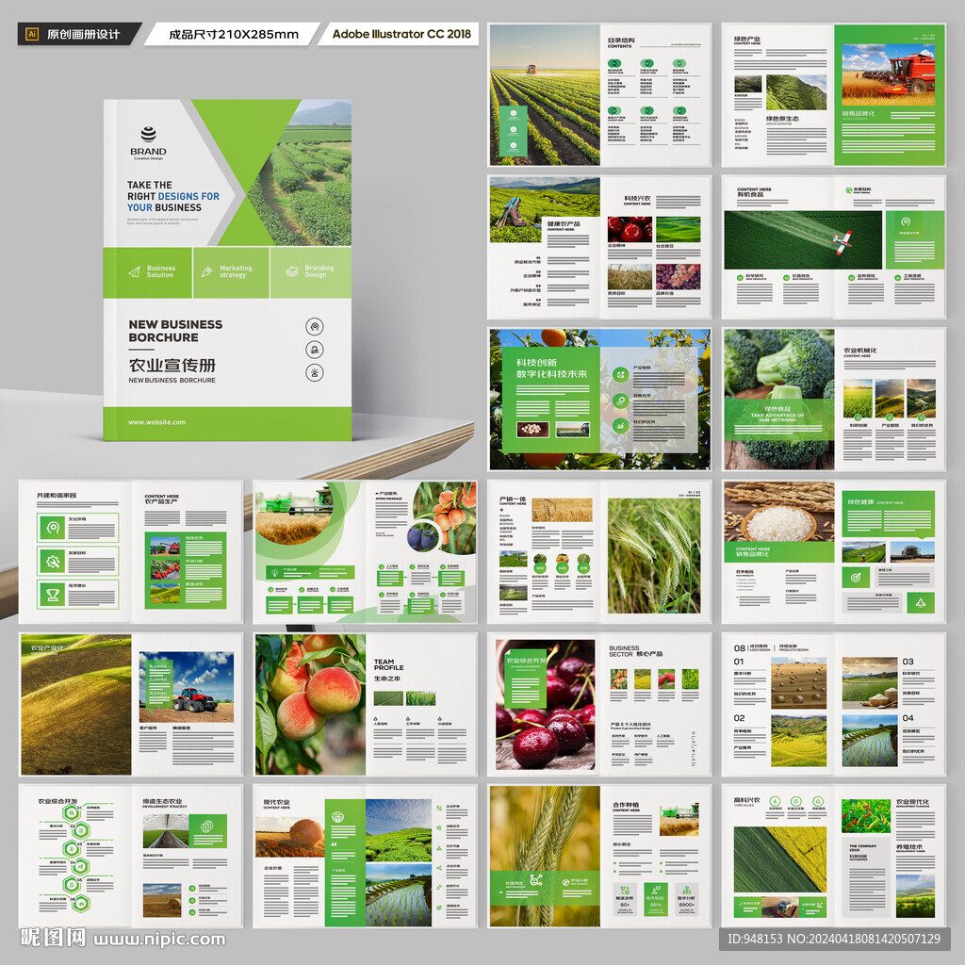Click the bottom circular icon on the cover

tap(315, 372)
